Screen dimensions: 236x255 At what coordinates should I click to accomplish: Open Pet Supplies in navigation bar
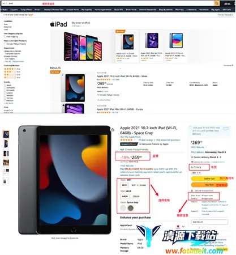[x=87, y=10]
